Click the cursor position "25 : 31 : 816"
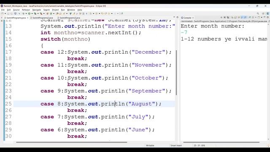The image size is (270, 152). click(199, 145)
